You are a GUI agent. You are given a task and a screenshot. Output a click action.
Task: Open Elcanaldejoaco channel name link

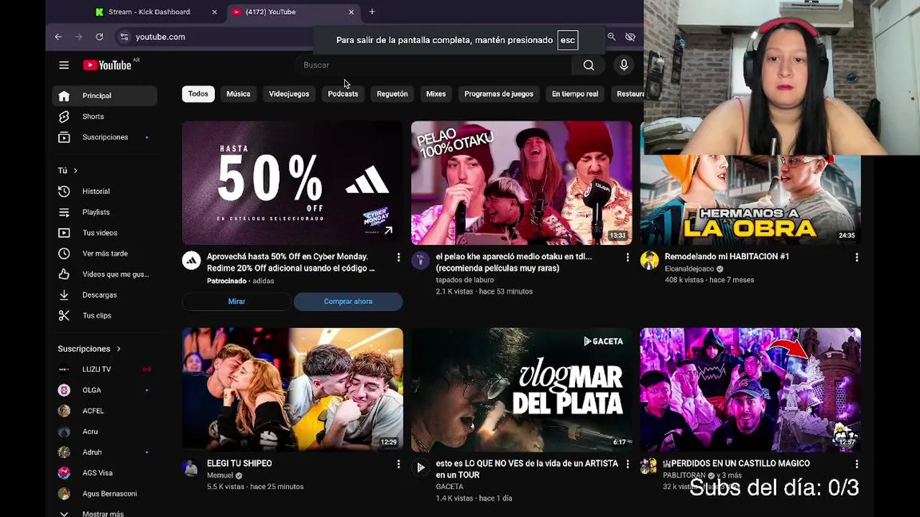click(689, 269)
